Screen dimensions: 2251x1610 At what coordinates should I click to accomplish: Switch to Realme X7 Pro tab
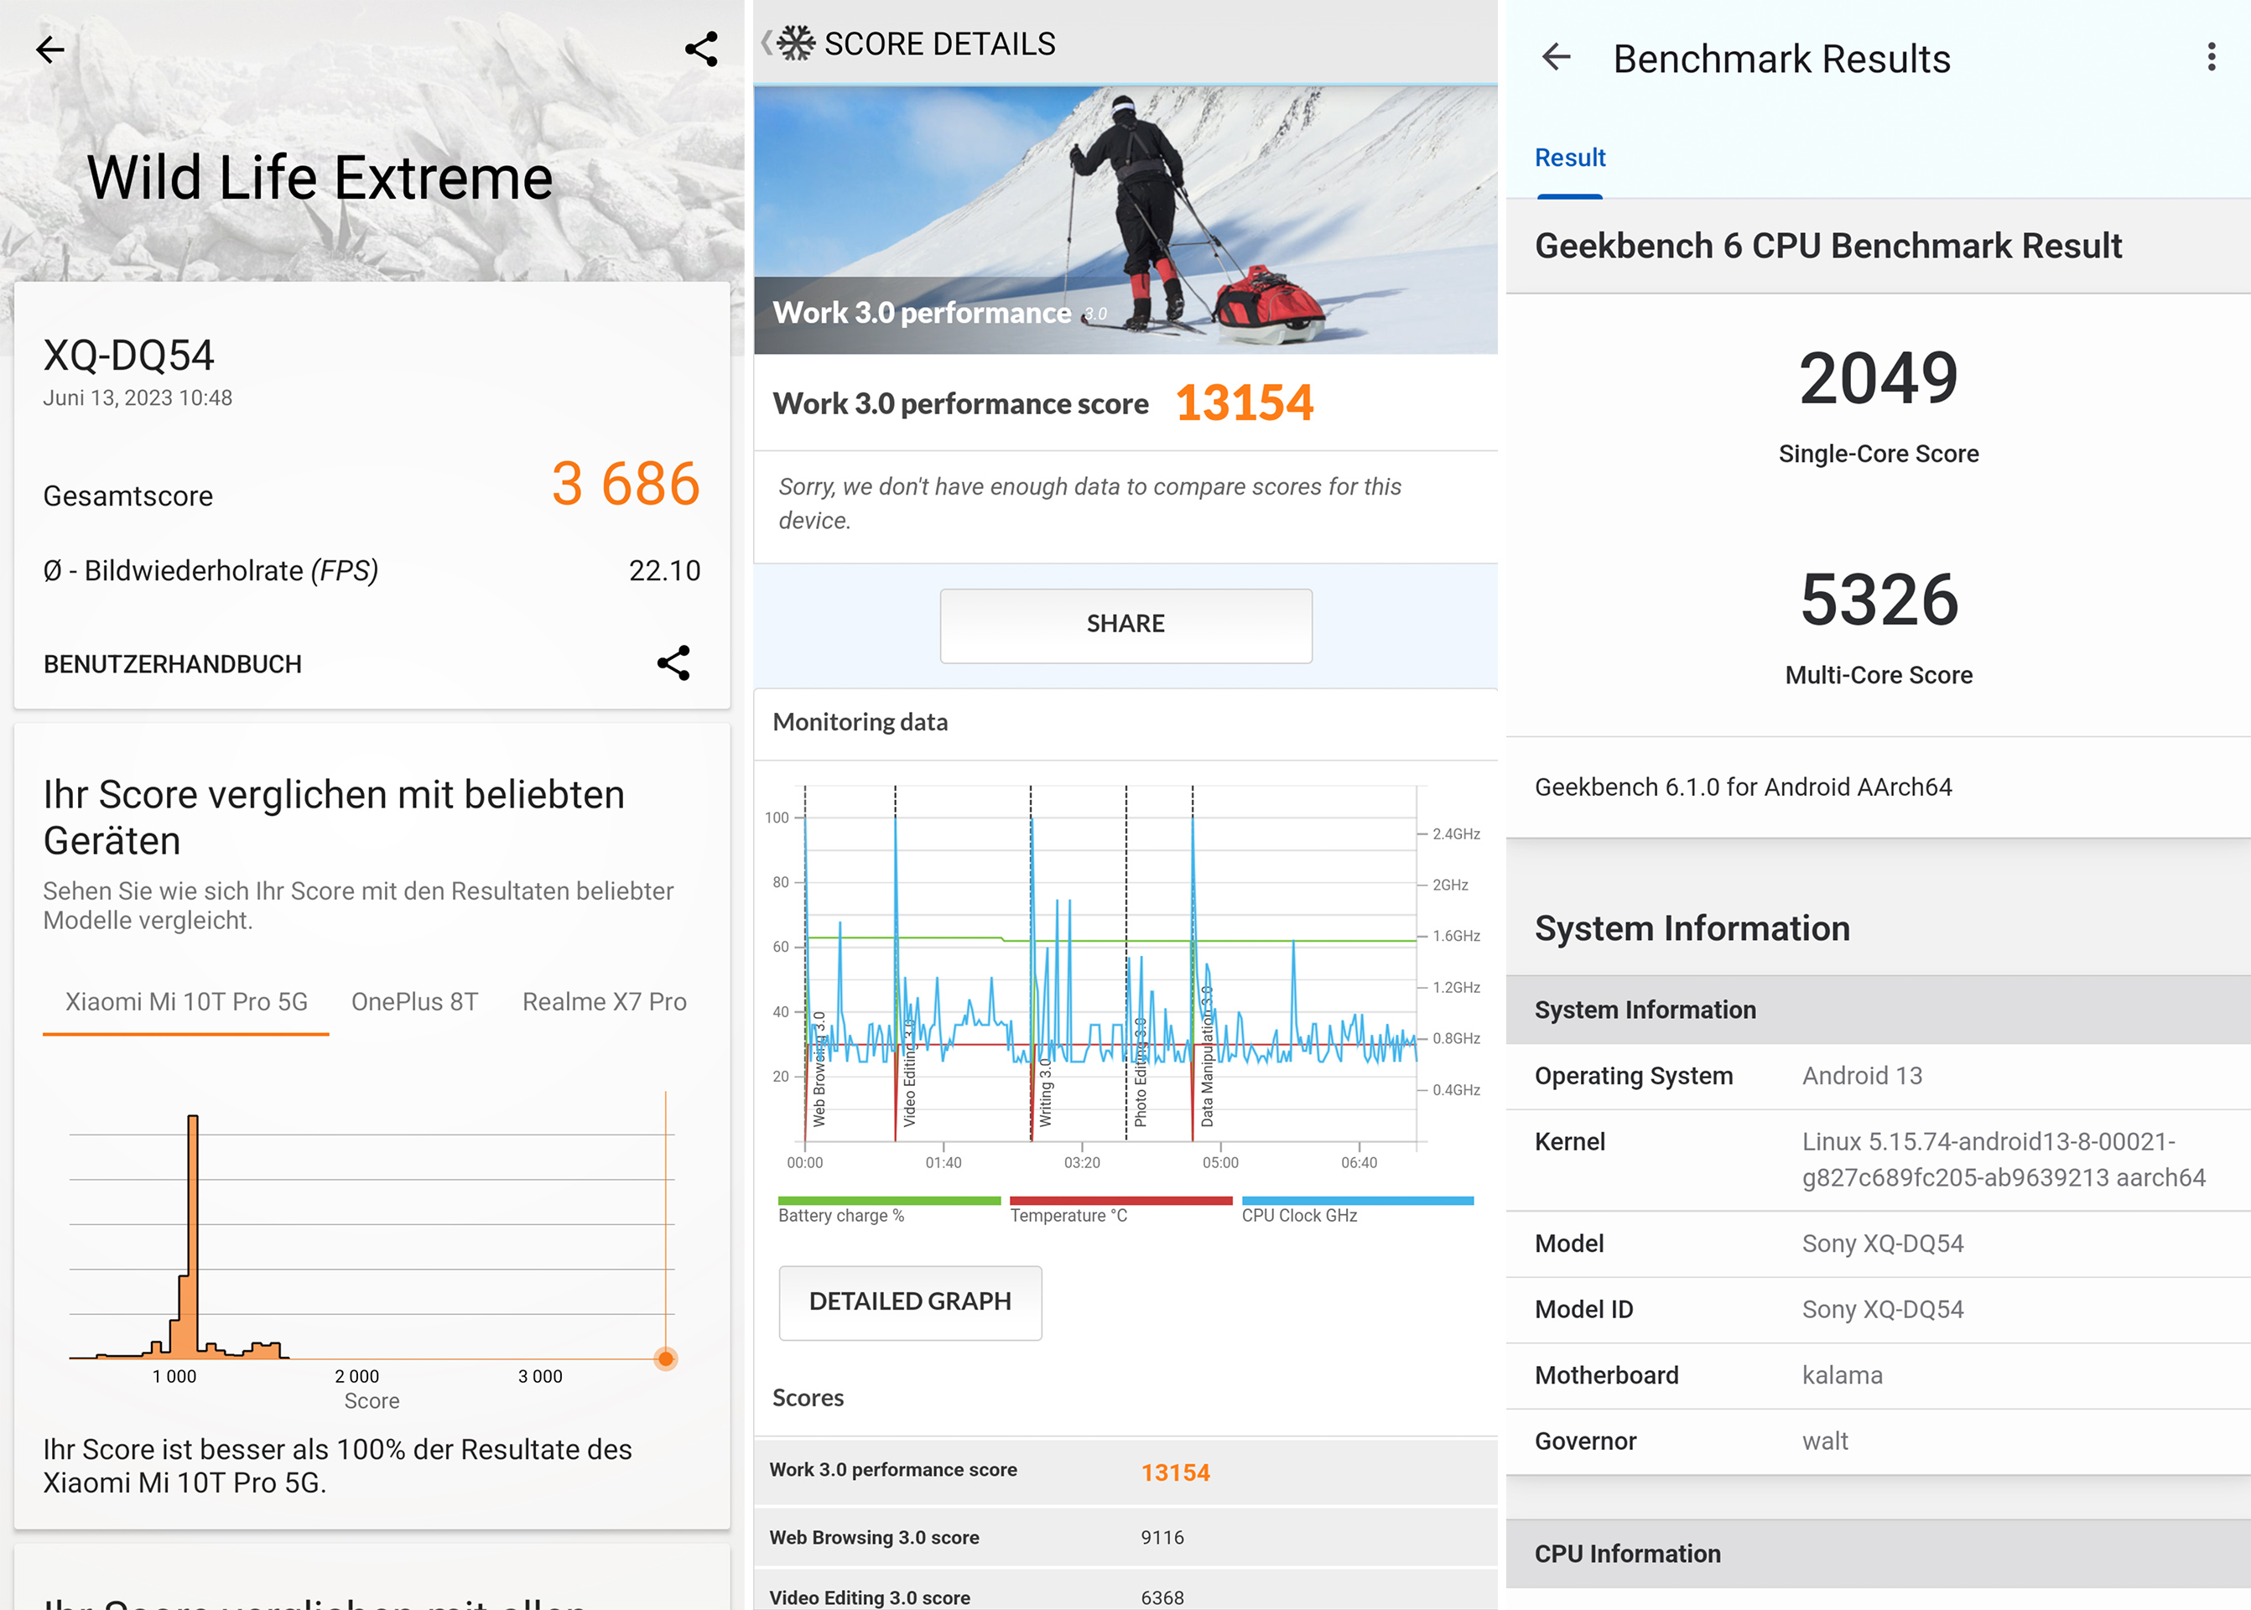pos(604,1002)
